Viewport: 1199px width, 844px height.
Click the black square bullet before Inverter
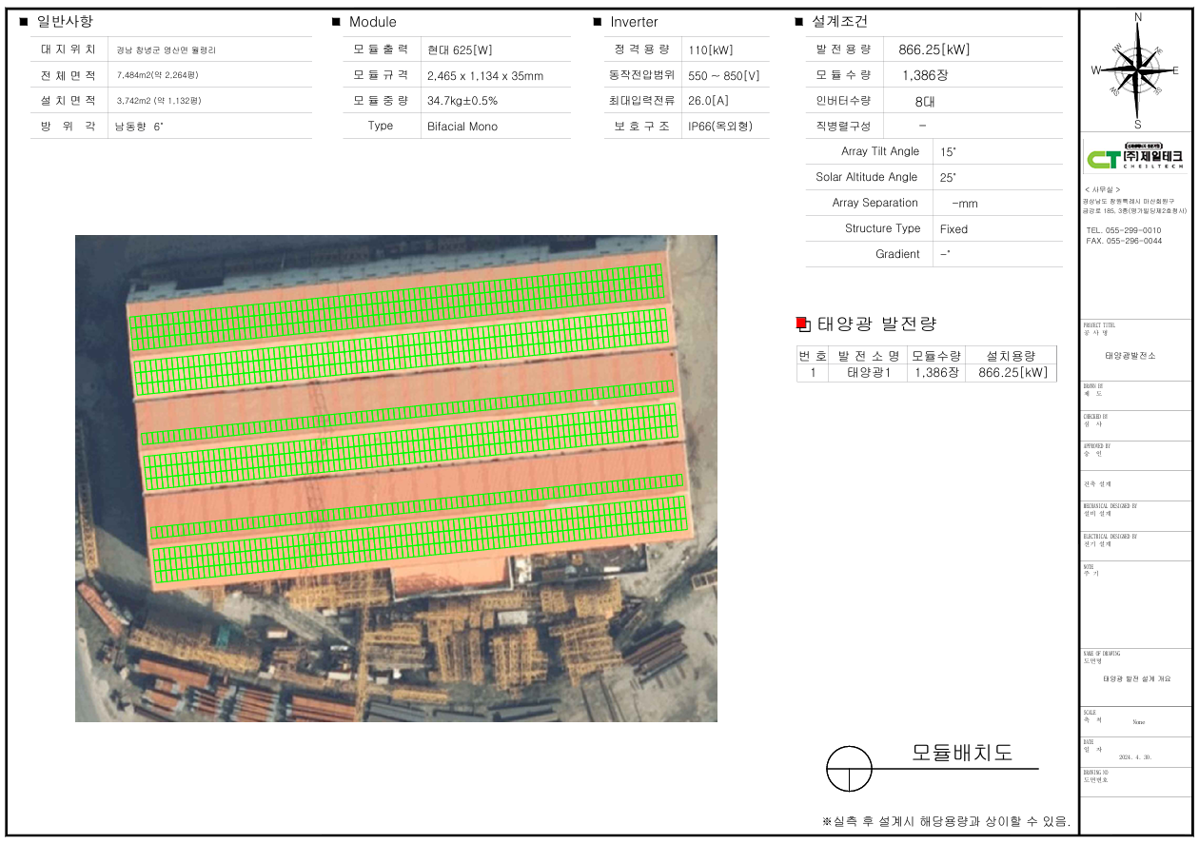tap(597, 22)
